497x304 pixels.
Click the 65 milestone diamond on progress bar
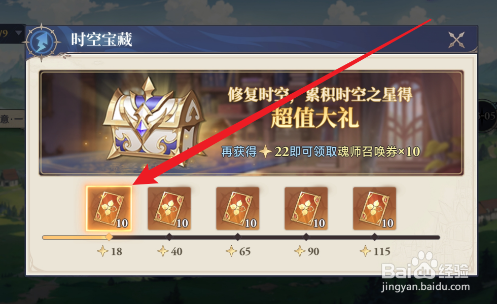tap(238, 237)
